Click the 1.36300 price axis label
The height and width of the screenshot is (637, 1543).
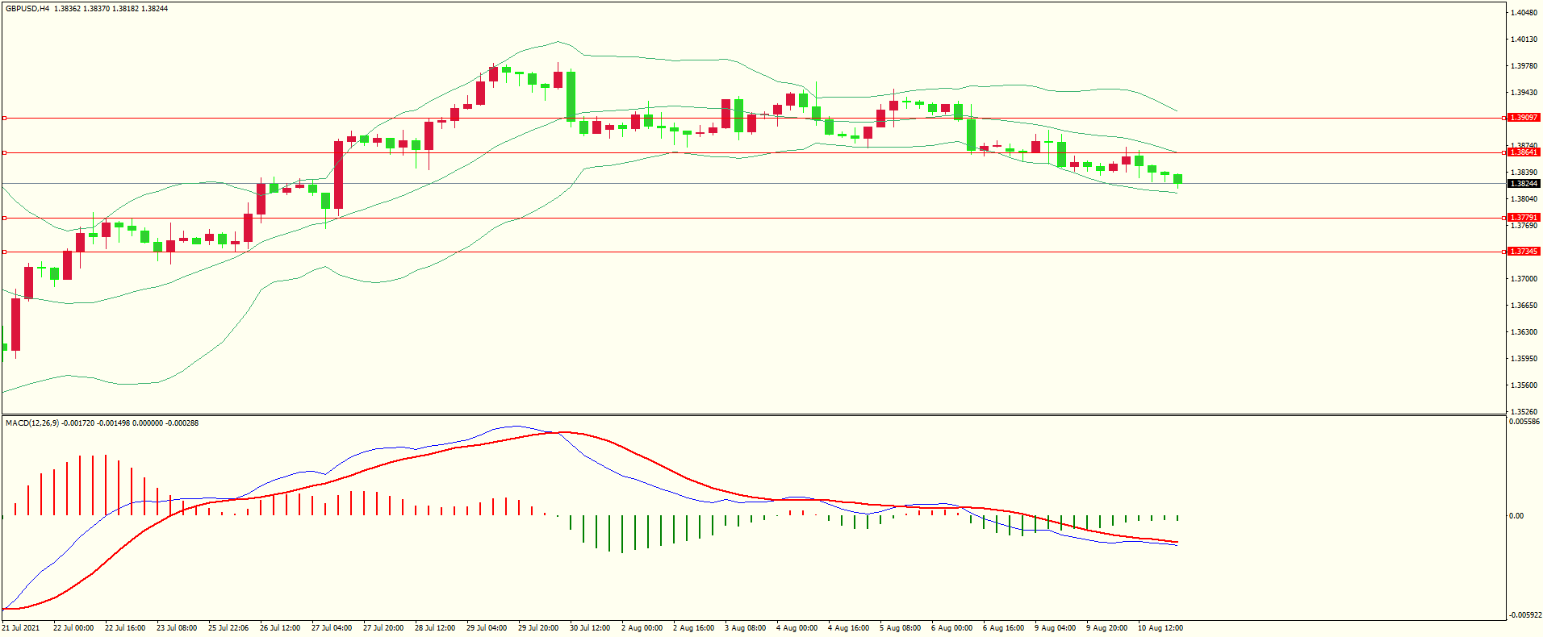click(1524, 332)
